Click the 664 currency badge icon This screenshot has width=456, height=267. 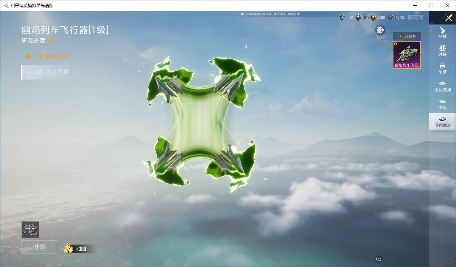358,17
